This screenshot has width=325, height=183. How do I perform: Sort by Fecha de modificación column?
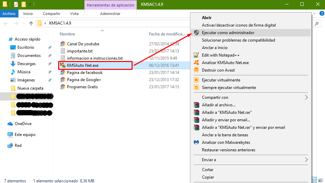point(167,34)
